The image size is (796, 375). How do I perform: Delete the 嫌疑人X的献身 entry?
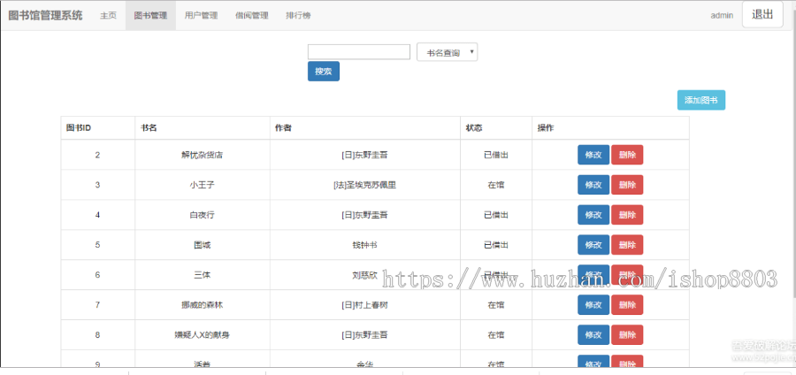click(627, 334)
